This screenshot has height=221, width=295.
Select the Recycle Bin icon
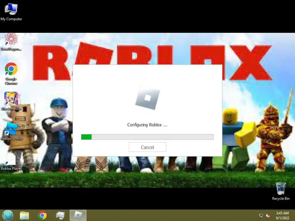click(x=281, y=191)
